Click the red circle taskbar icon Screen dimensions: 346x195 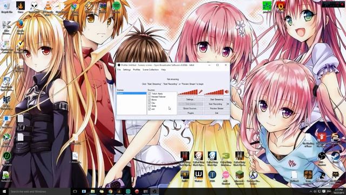[137, 191]
